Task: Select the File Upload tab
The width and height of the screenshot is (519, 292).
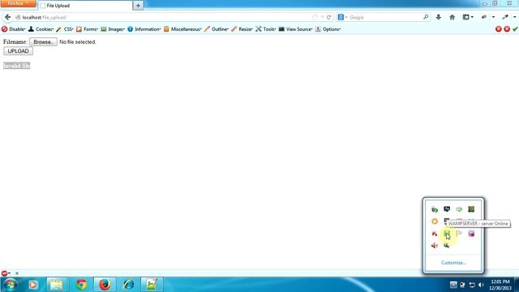Action: click(85, 6)
